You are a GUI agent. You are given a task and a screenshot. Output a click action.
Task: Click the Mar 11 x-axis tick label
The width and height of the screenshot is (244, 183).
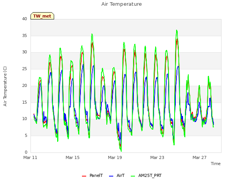(30, 157)
